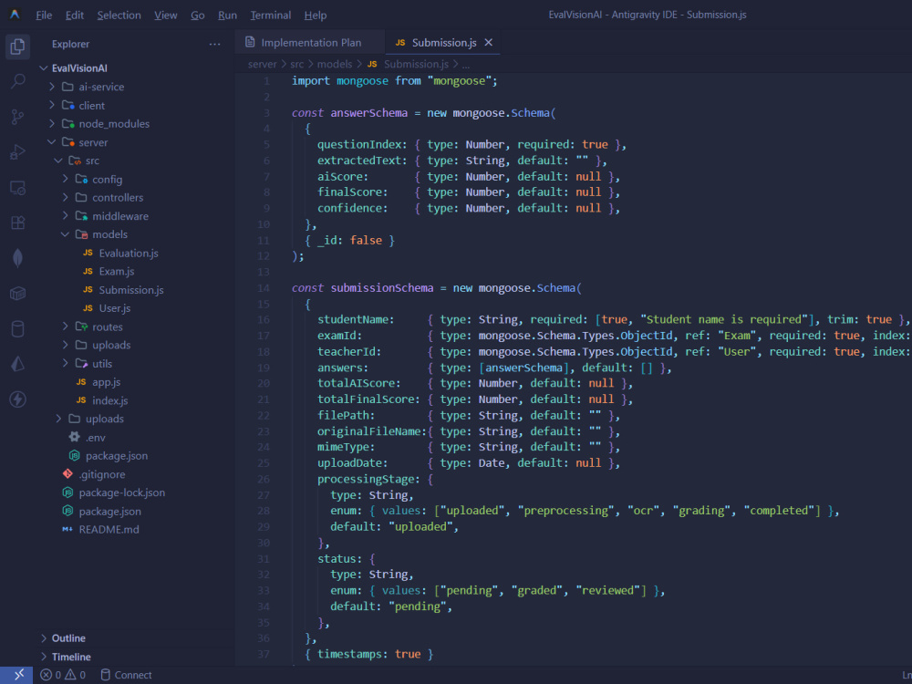
Task: Click the 'models' breadcrumb segment
Action: click(335, 64)
